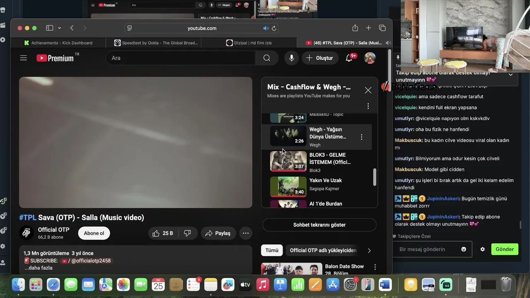Open App Store from the Dock
This screenshot has width=530, height=298.
333,284
